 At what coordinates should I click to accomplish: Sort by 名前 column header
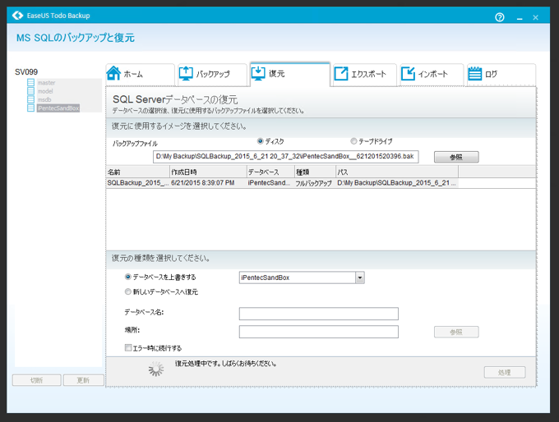tap(137, 172)
